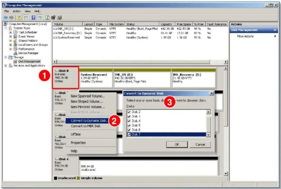Click the System Reserved drive icon in list

point(55,37)
